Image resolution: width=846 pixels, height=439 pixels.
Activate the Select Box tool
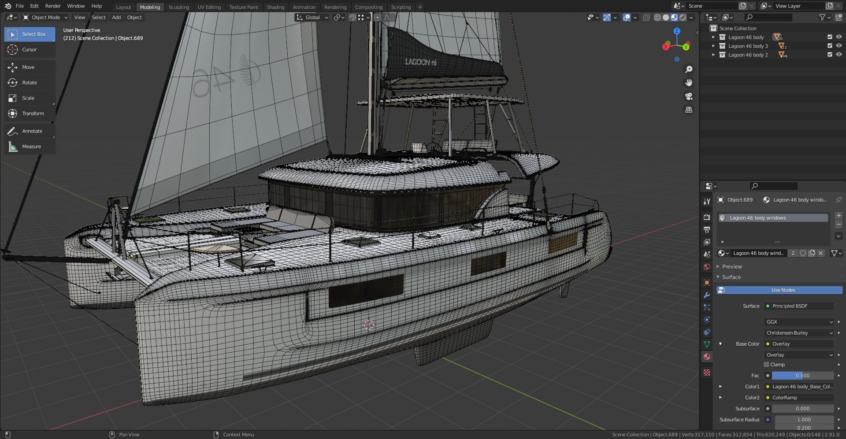[x=30, y=34]
